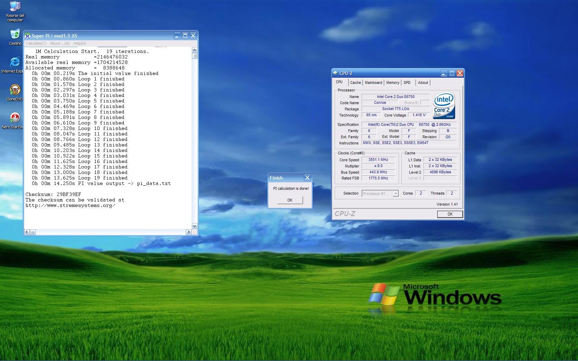
Task: Click the Instructions field MMX, SSE, SSE2
Action: coord(409,143)
